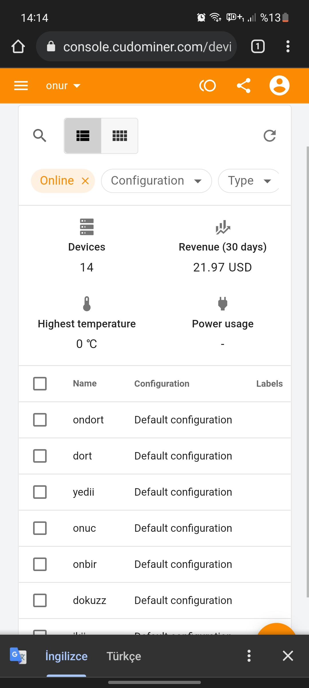Click the search magnifier icon
Viewport: 309px width, 688px height.
[40, 136]
